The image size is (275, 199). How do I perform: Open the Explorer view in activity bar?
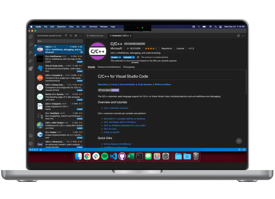point(31,37)
